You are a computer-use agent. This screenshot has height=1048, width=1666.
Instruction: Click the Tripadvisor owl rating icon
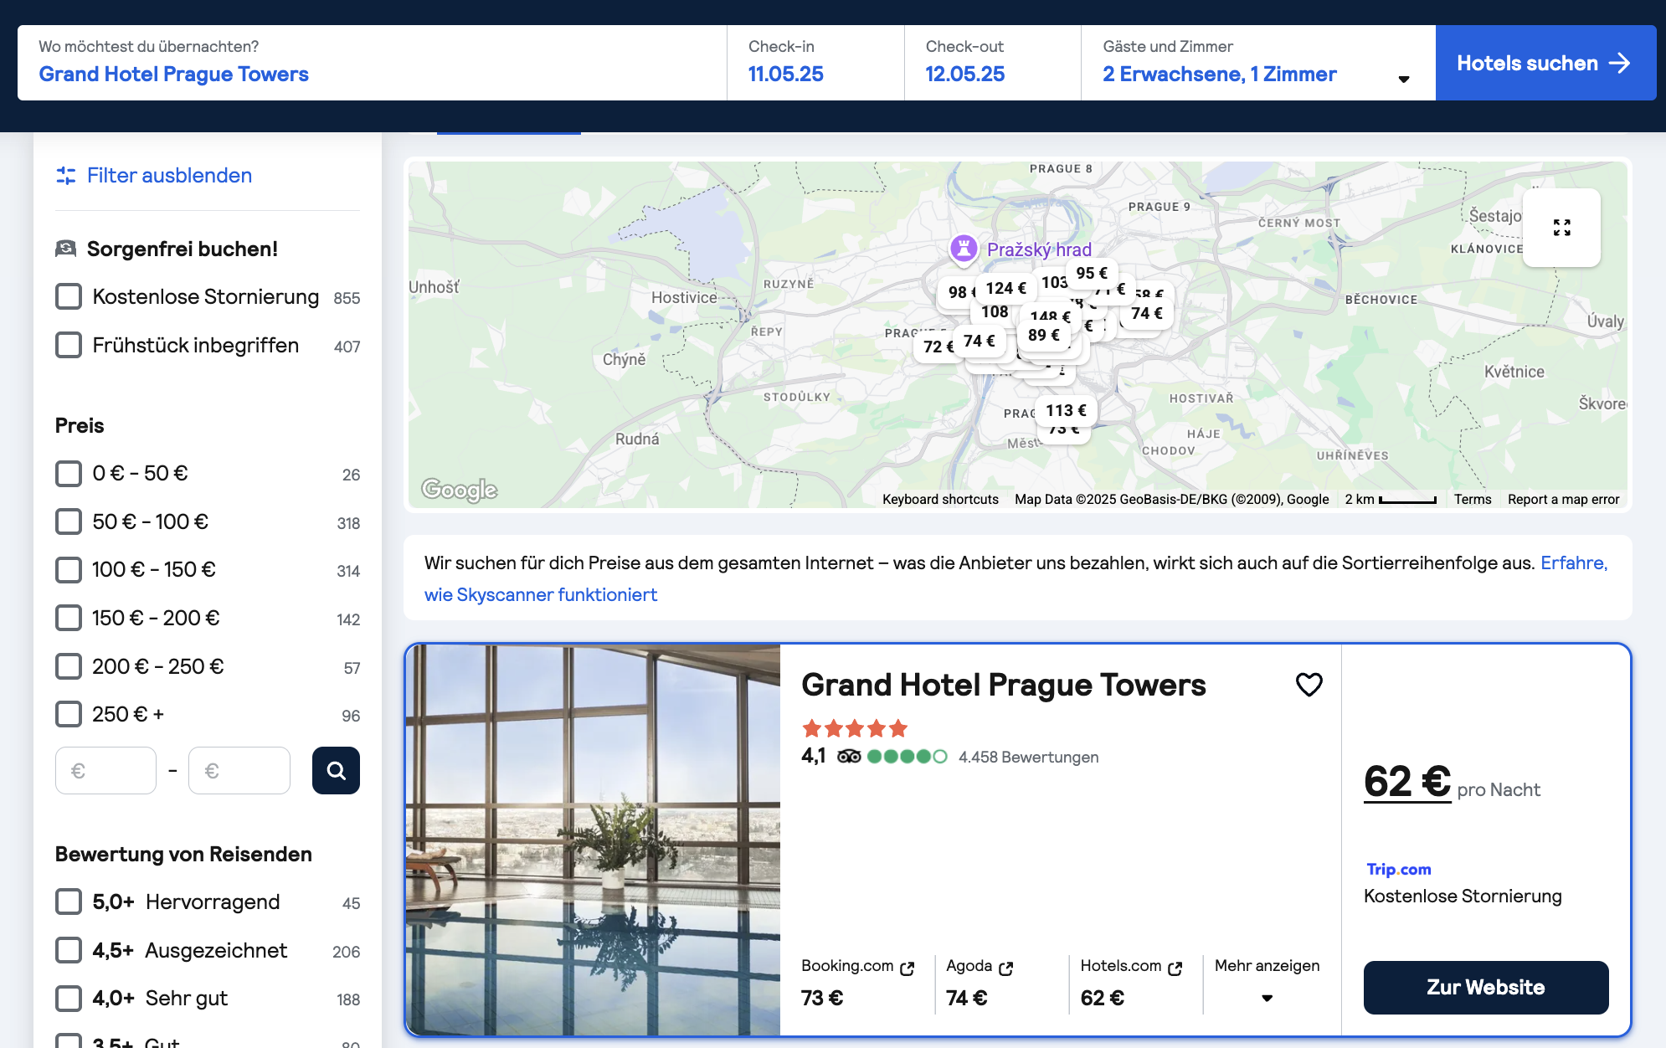[x=849, y=757]
